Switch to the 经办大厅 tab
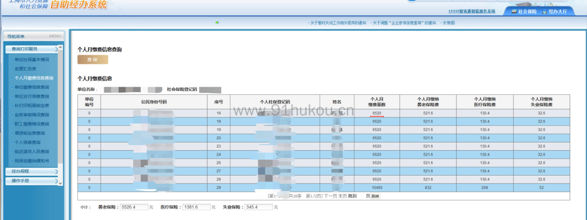 pos(554,11)
